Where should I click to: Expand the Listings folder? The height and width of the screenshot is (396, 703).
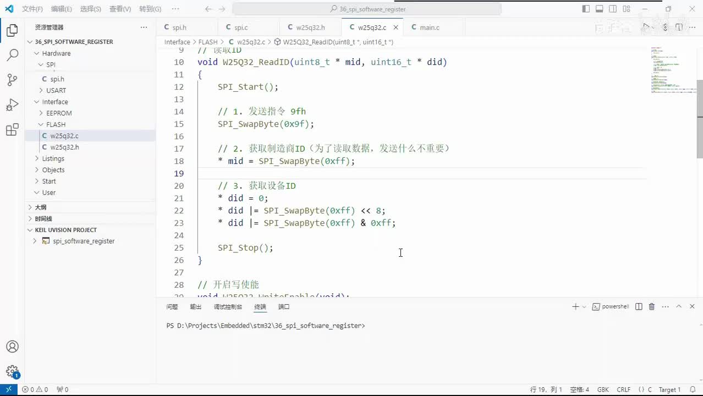pos(37,158)
